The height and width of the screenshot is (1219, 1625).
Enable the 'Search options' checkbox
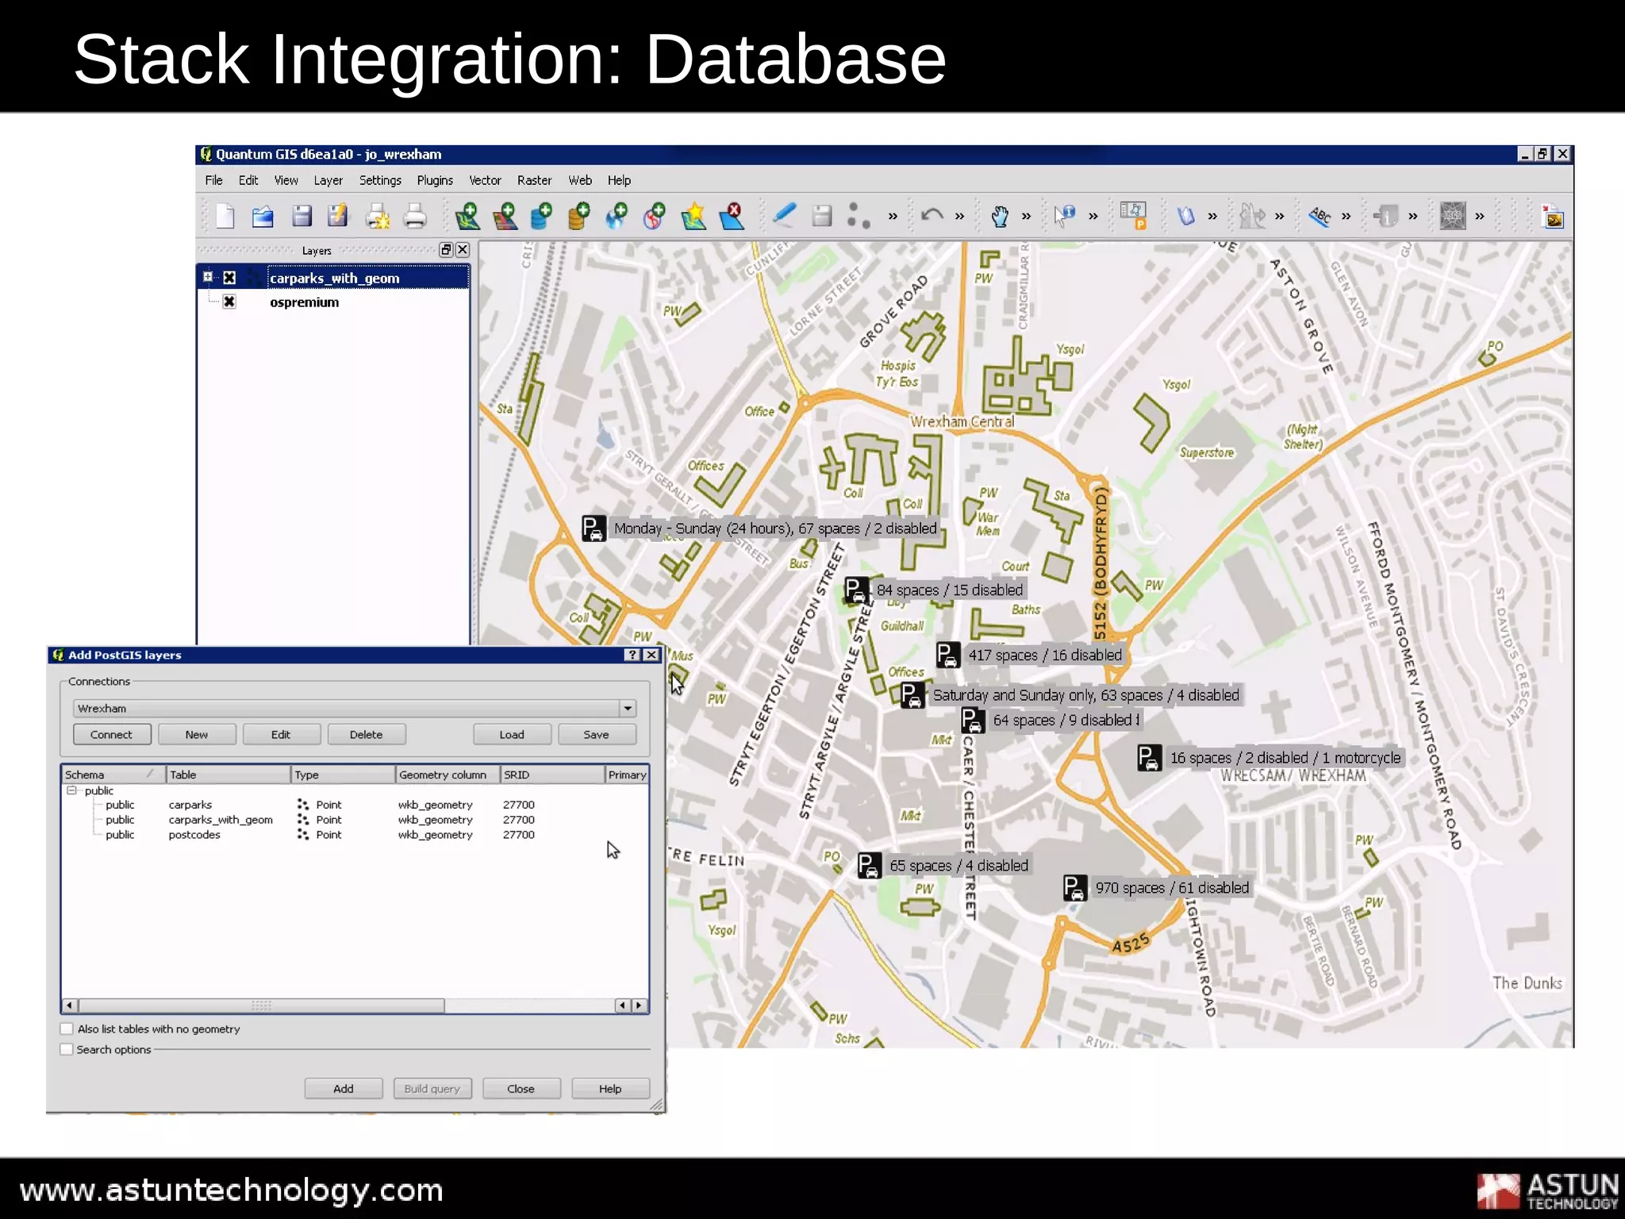tap(67, 1049)
